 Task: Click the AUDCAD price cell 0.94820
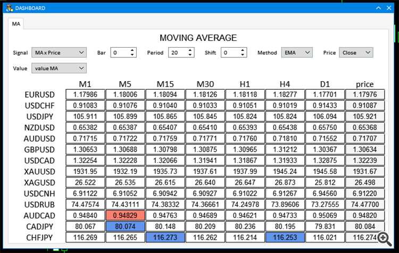point(365,215)
